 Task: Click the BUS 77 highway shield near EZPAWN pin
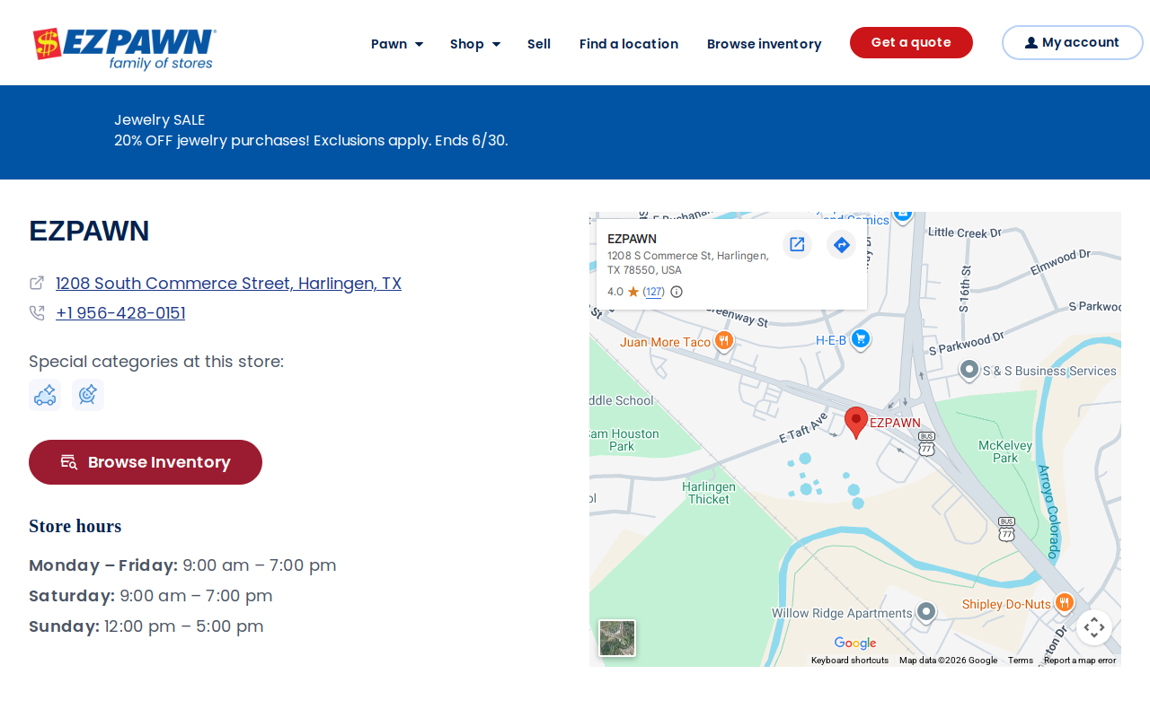(926, 443)
